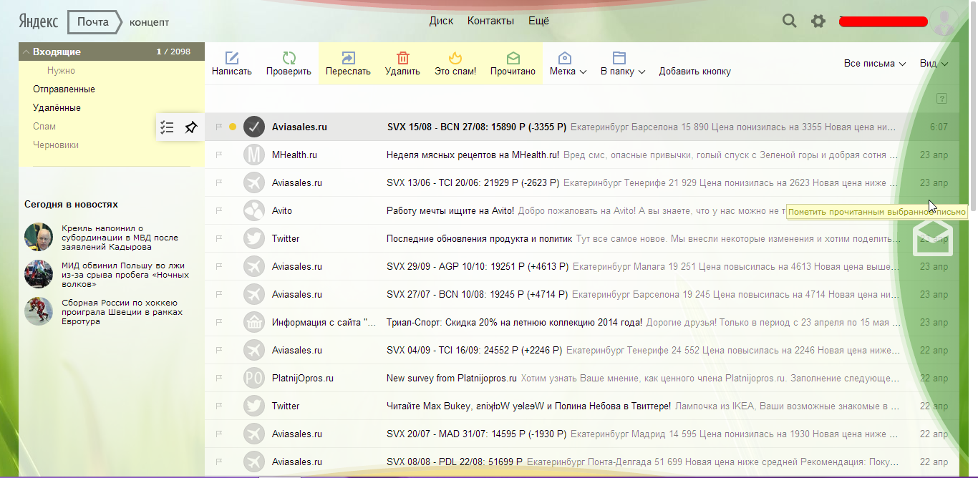
Task: Toggle flag on Триал-Спорт letter
Action: [219, 322]
